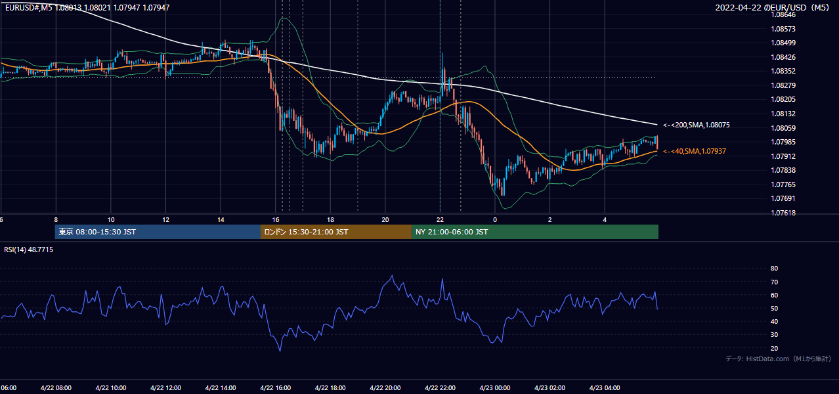The image size is (839, 394).
Task: Click the 4/23 00:00 bottom axis label
Action: 495,387
